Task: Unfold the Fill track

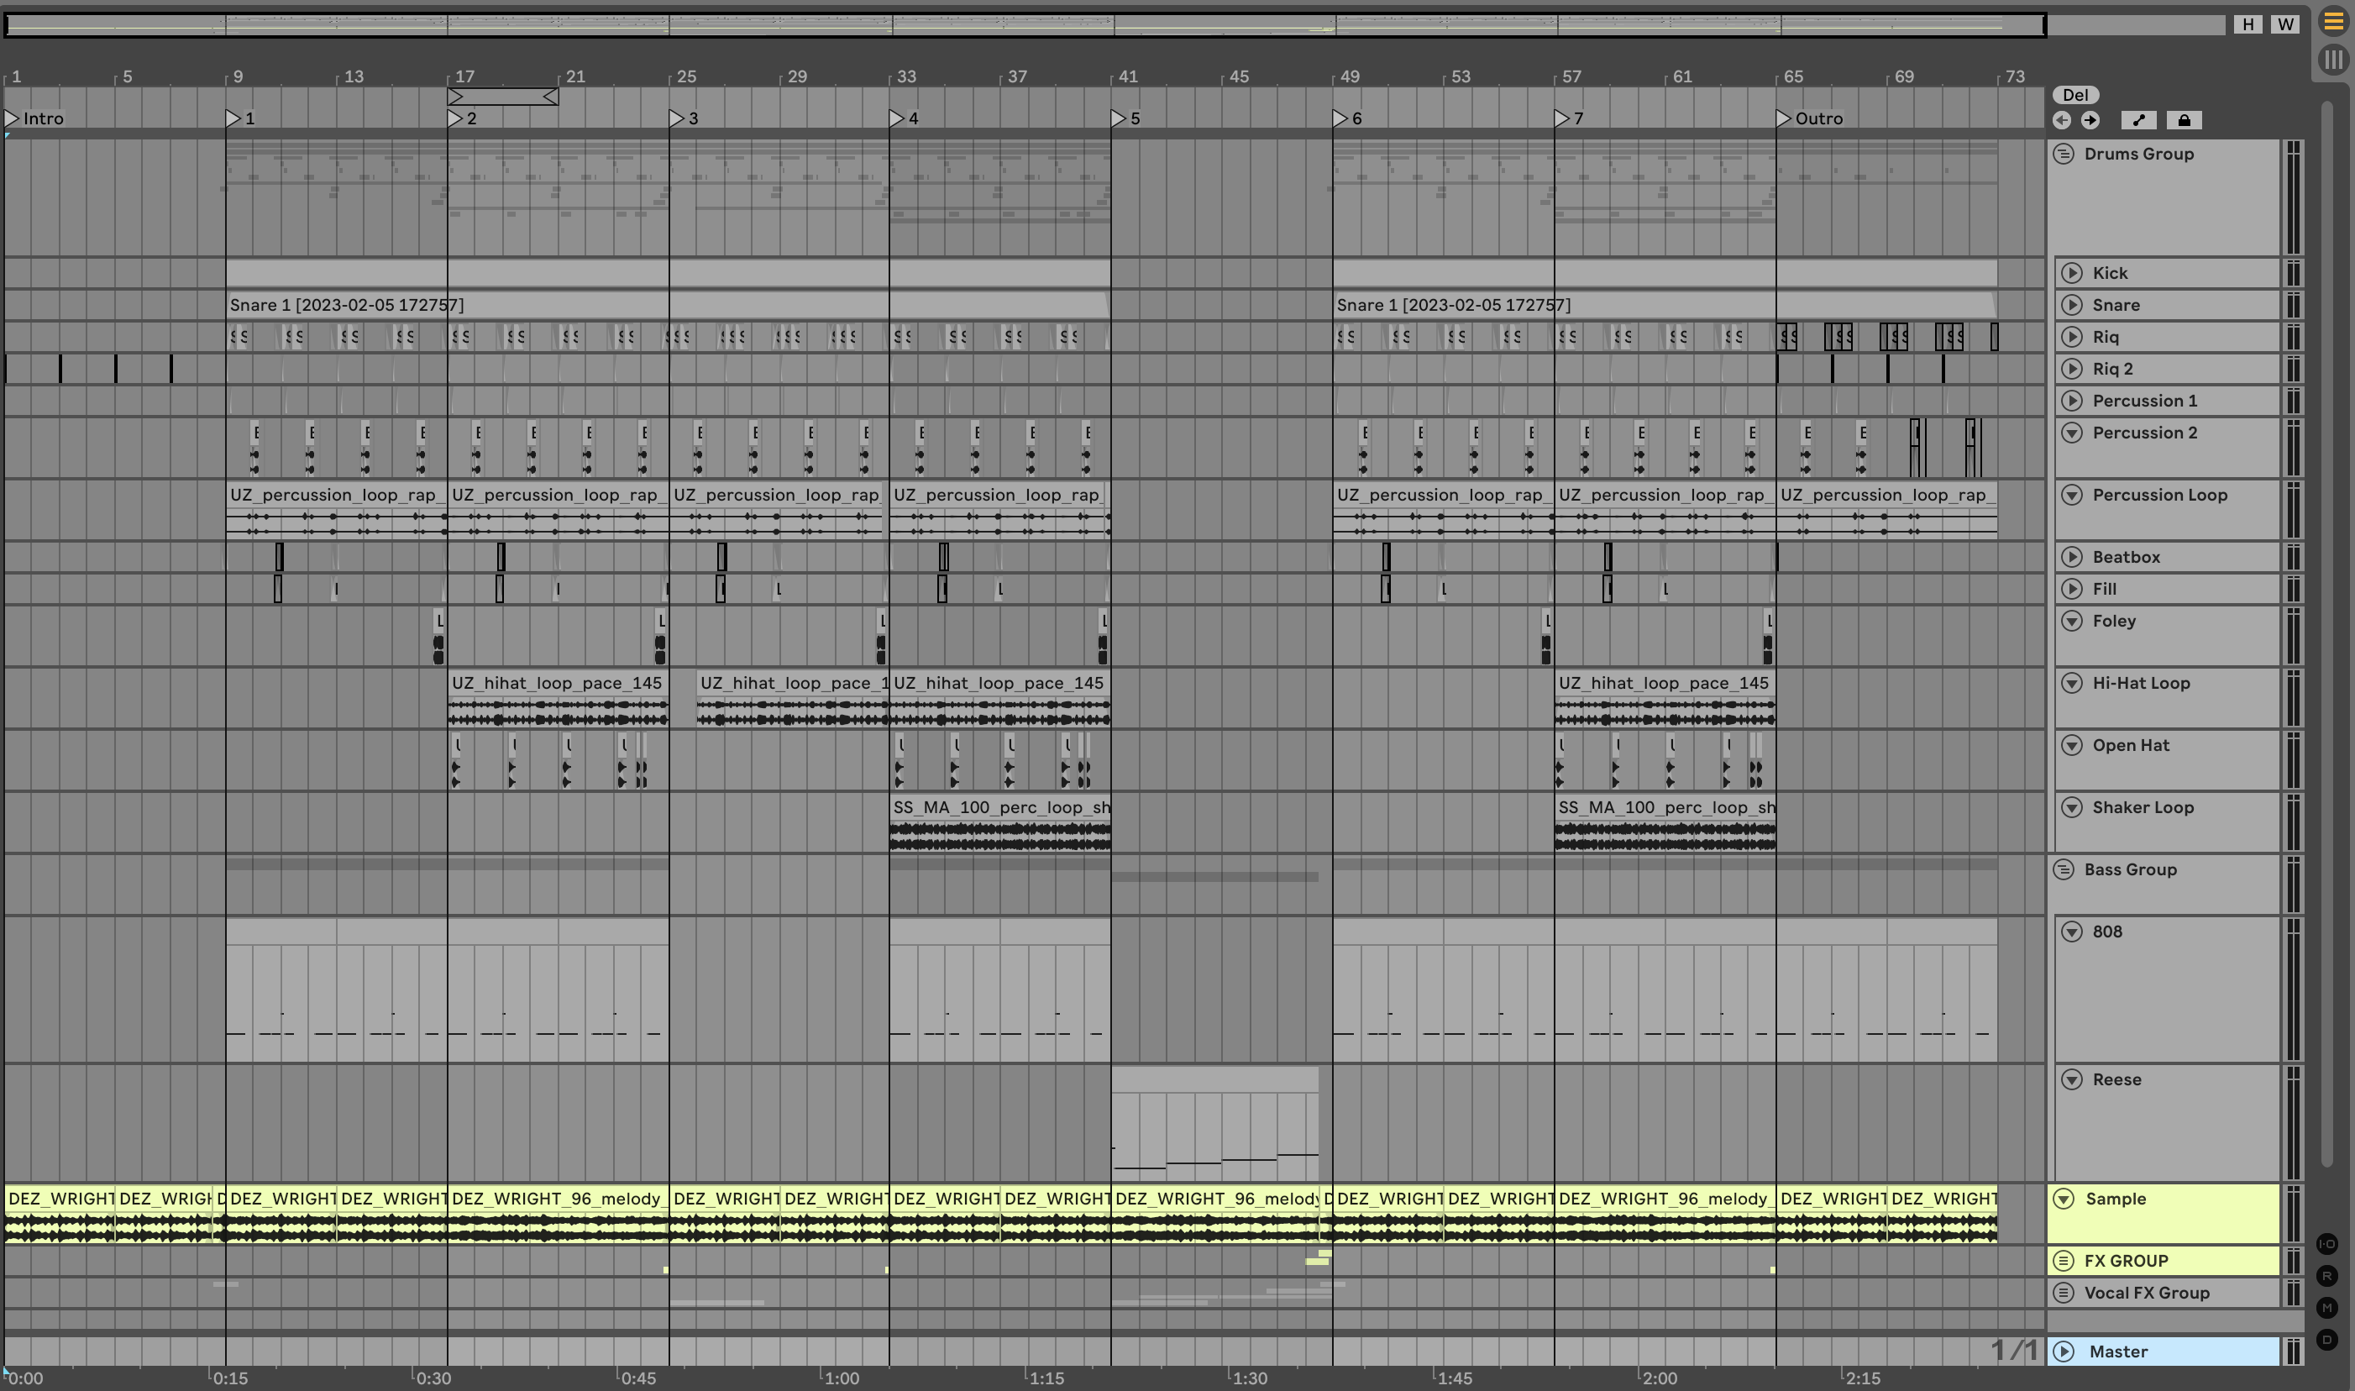Action: (2072, 589)
